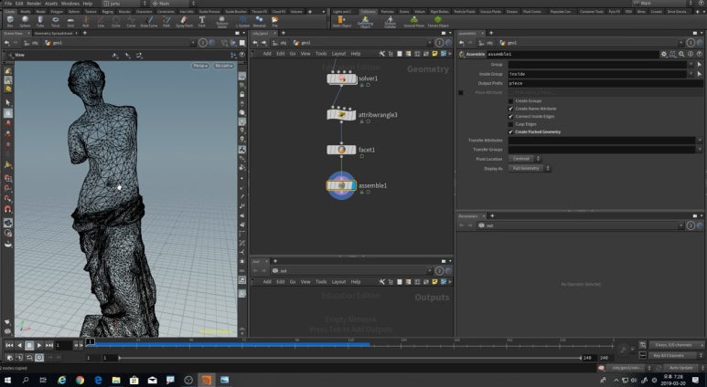Image resolution: width=707 pixels, height=387 pixels.
Task: Jump to the last frame
Action: 49,345
